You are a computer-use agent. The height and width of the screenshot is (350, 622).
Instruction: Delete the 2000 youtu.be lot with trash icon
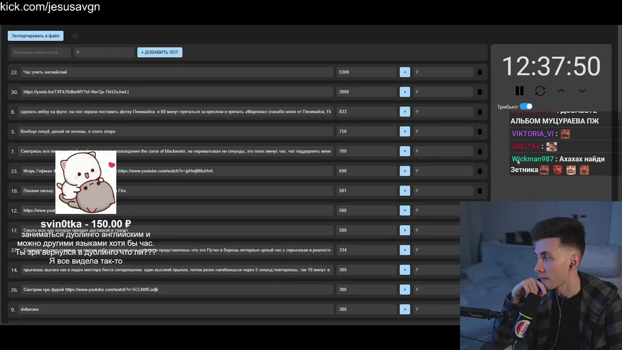tap(480, 92)
